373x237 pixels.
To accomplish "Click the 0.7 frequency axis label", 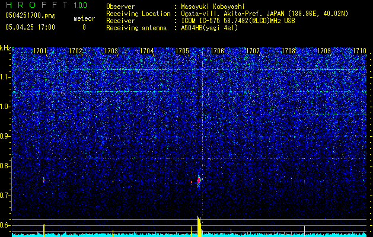I will [x=5, y=196].
